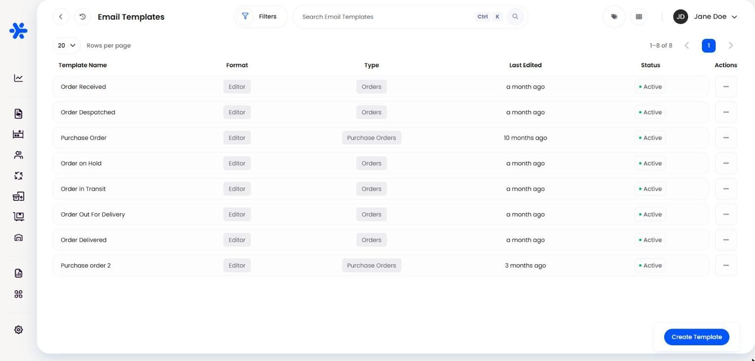Expand the rows per page dropdown
Viewport: 755px width, 361px height.
coord(66,46)
